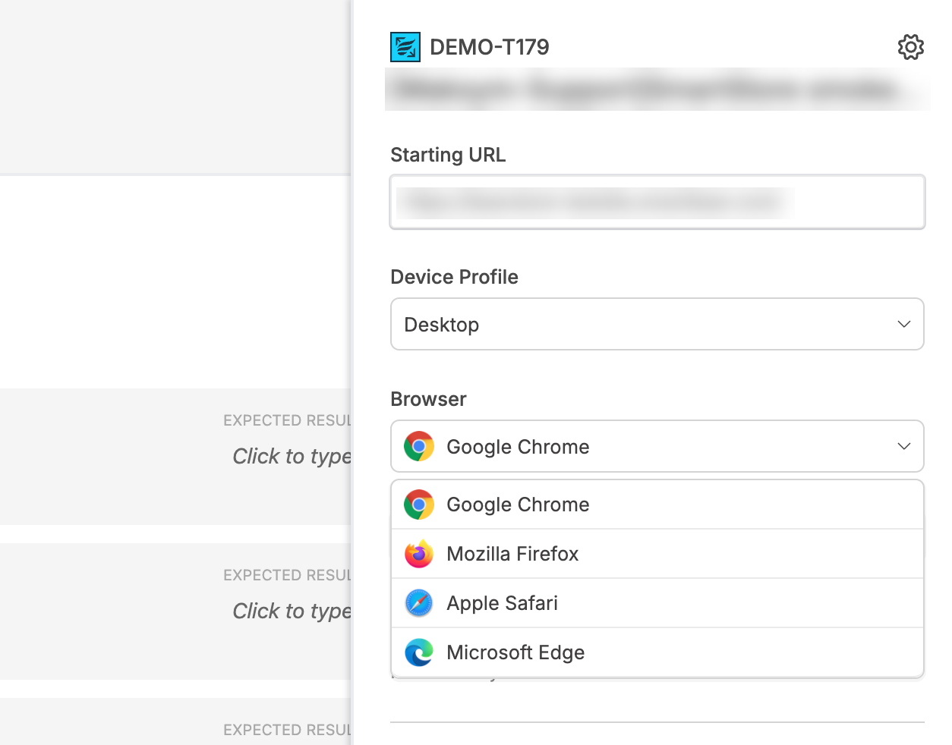Image resolution: width=952 pixels, height=745 pixels.
Task: Click the first Click to type expected result area
Action: coord(292,456)
